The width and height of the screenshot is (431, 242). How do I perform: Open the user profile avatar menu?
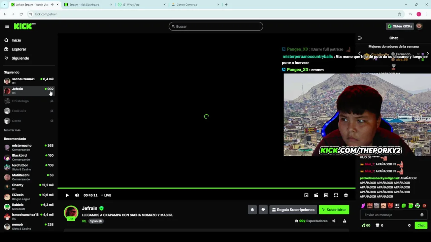point(419,26)
